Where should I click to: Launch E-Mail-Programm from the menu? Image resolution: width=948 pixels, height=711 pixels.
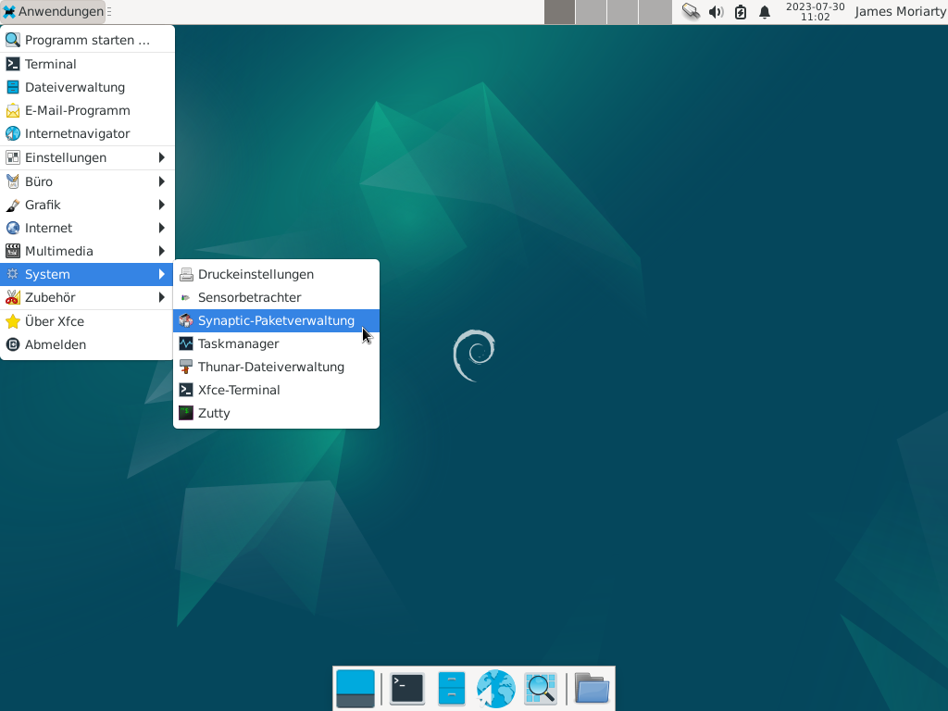coord(87,110)
